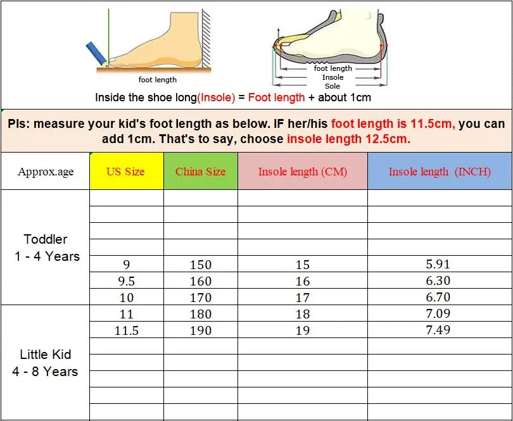Click the 'Sole' label in shoe diagram
Viewport: 513px width, 421px height.
coord(332,86)
